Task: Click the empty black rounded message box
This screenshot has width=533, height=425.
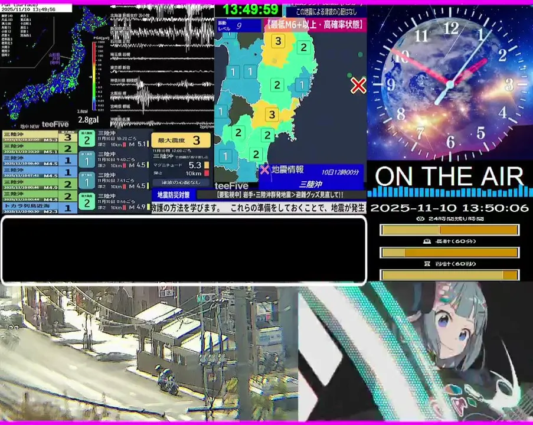Action: coord(184,250)
